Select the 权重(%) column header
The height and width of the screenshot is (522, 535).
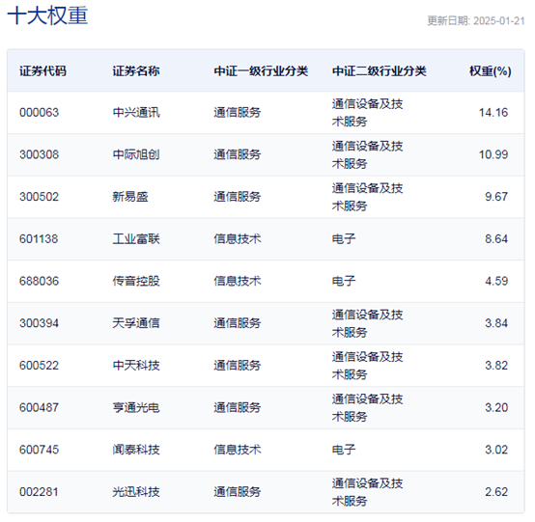[x=491, y=70]
